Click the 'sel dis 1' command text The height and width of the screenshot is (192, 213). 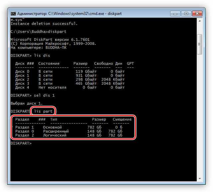pyautogui.click(x=44, y=95)
